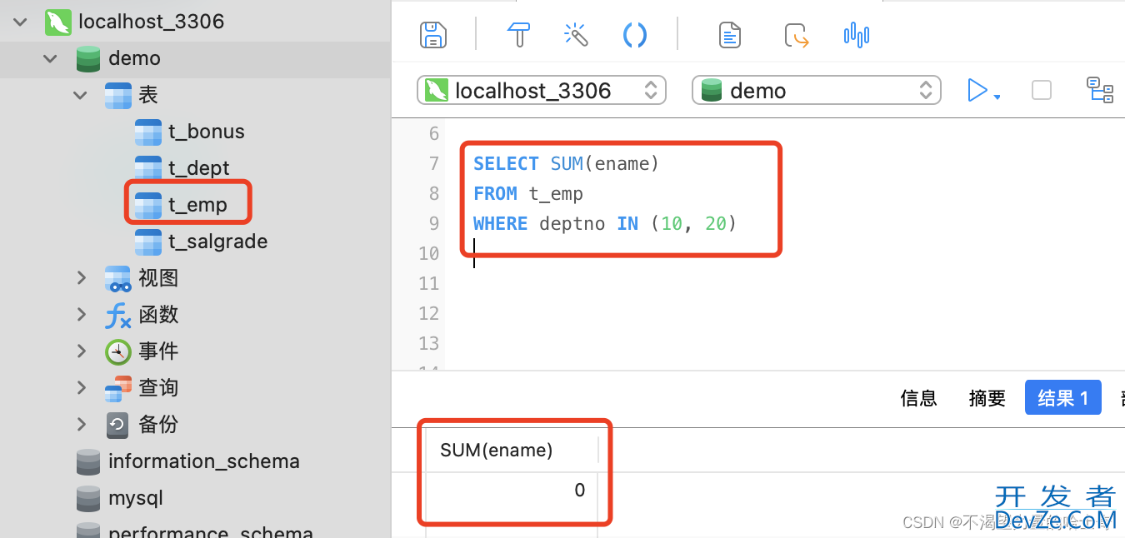Select the t_dept table

click(x=198, y=168)
